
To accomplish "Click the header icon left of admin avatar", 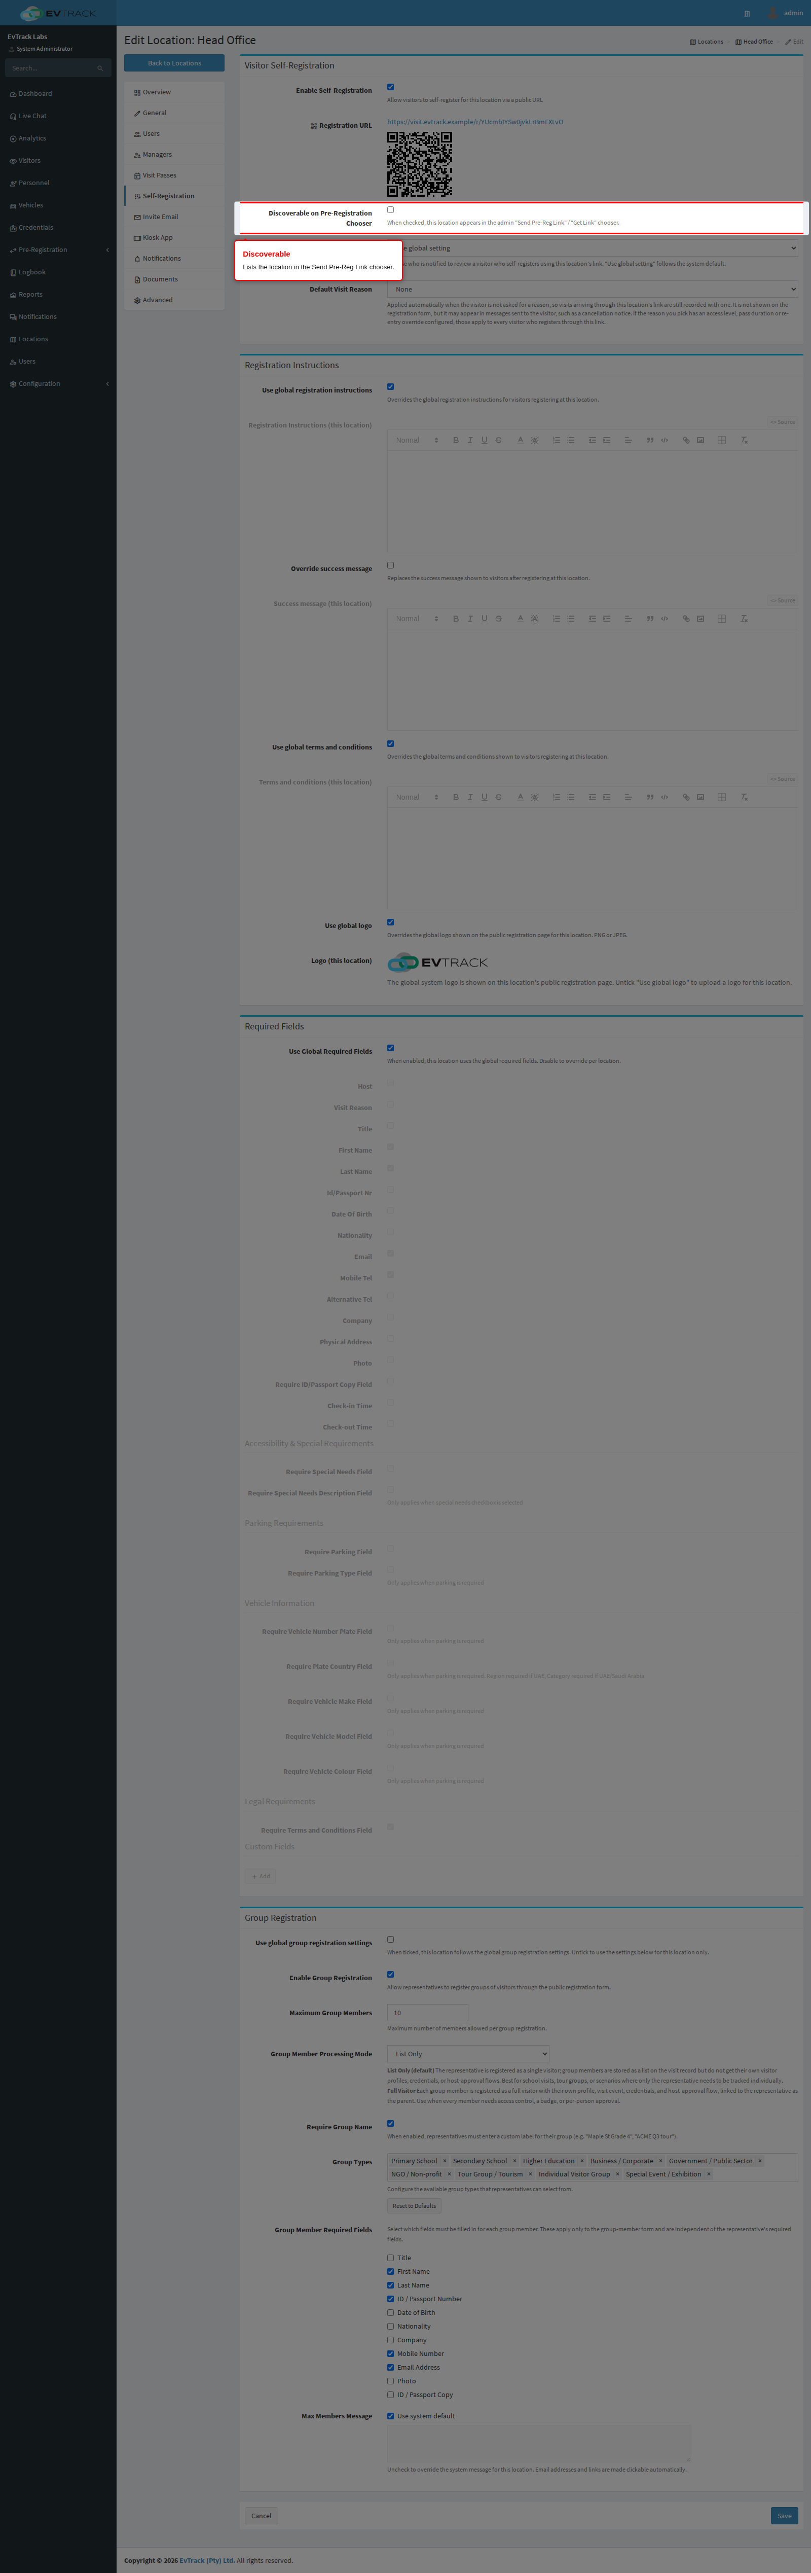I will (x=746, y=13).
